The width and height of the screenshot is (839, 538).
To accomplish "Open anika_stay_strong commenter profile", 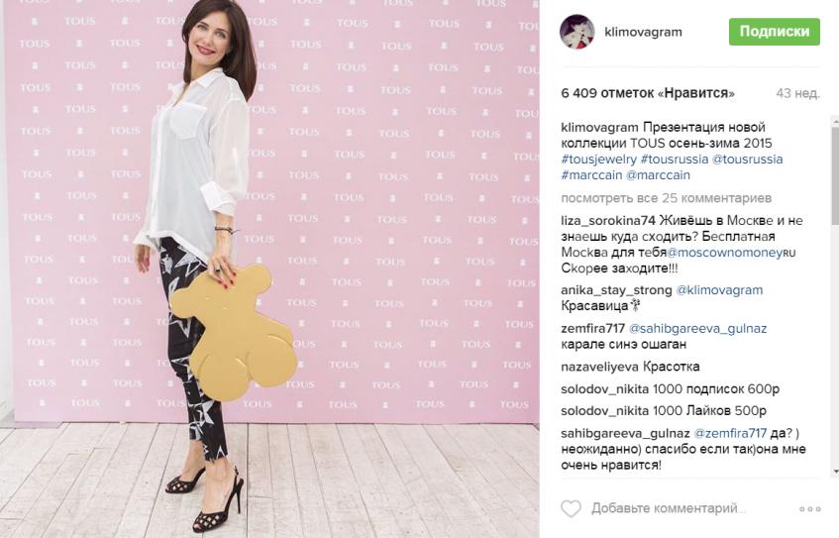I will click(x=616, y=290).
